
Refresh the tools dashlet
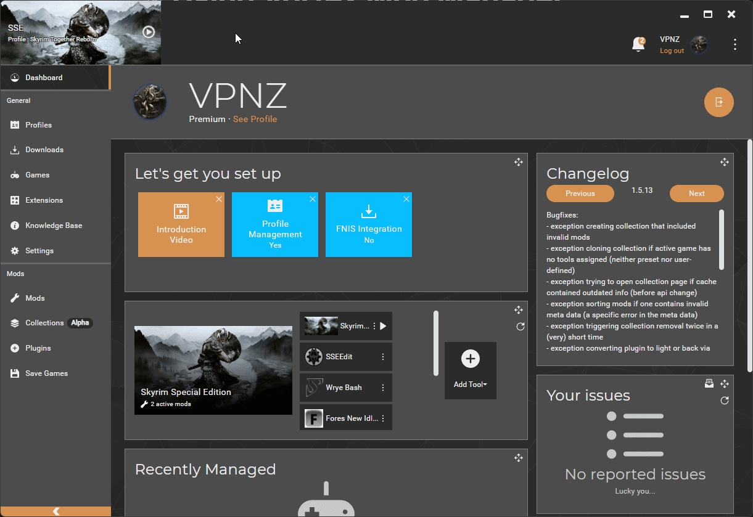520,327
